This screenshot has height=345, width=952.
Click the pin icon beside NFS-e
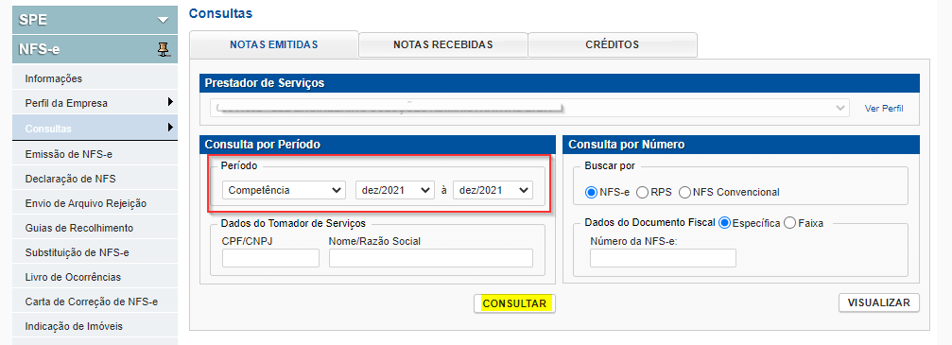click(x=163, y=50)
